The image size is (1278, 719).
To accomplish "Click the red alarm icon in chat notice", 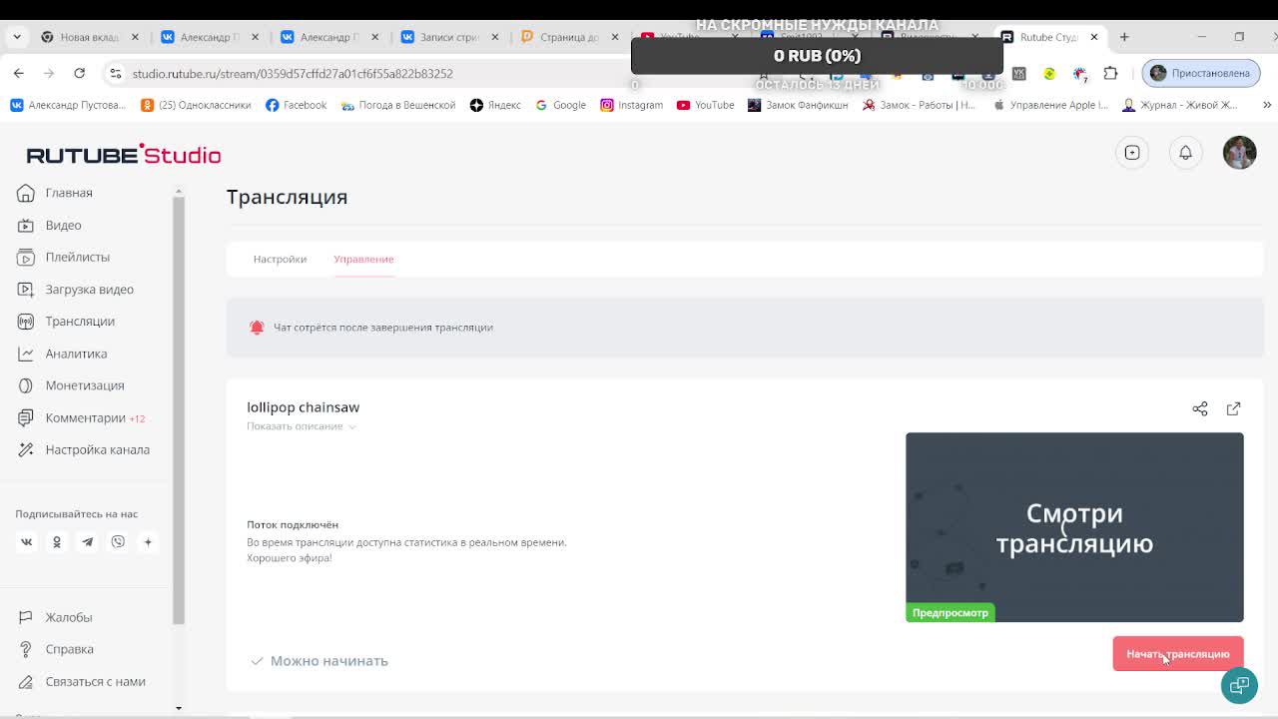I will tap(257, 328).
